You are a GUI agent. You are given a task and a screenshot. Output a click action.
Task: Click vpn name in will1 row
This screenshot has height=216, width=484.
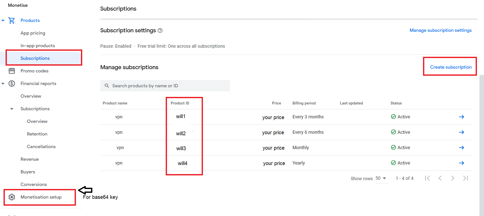tap(119, 117)
